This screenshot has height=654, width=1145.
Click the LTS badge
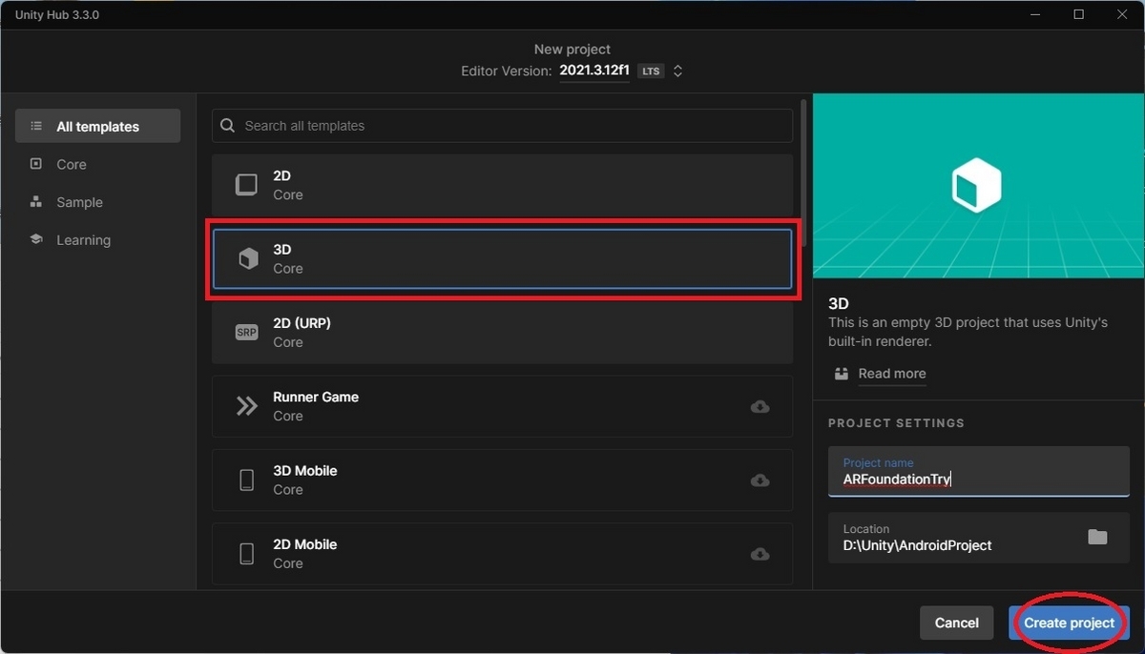[x=651, y=72]
